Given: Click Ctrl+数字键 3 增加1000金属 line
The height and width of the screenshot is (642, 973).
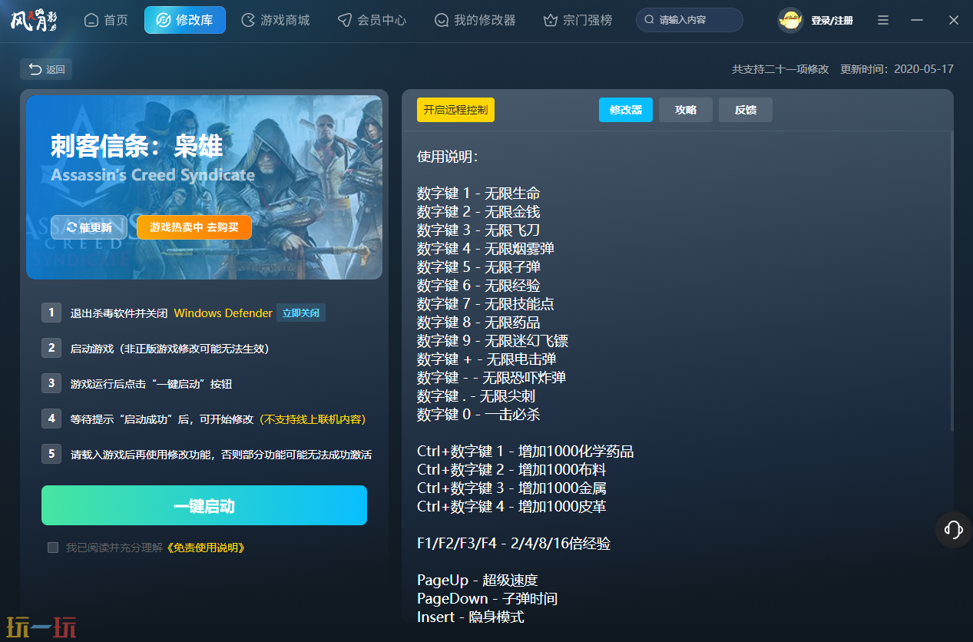Looking at the screenshot, I should (511, 488).
